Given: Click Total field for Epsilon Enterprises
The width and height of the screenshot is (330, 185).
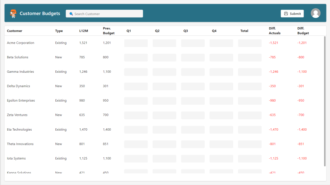Looking at the screenshot, I should click(x=250, y=101).
